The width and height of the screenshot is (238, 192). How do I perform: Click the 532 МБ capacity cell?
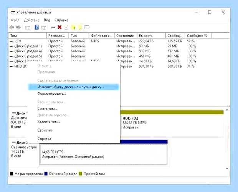145,51
